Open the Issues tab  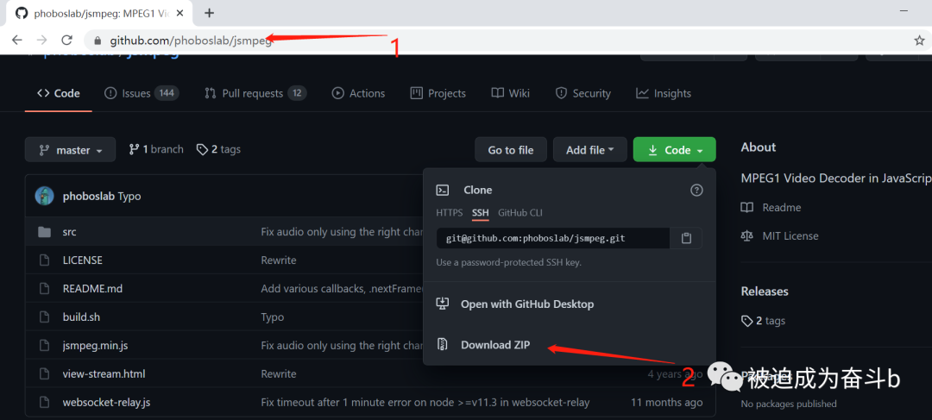pos(142,93)
